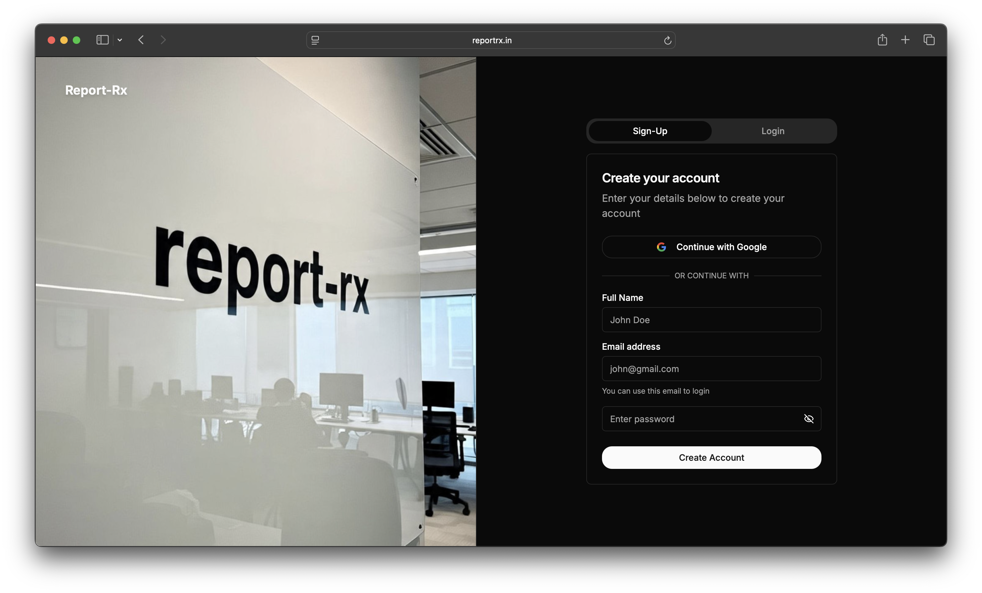Click the Create your account heading

[660, 178]
